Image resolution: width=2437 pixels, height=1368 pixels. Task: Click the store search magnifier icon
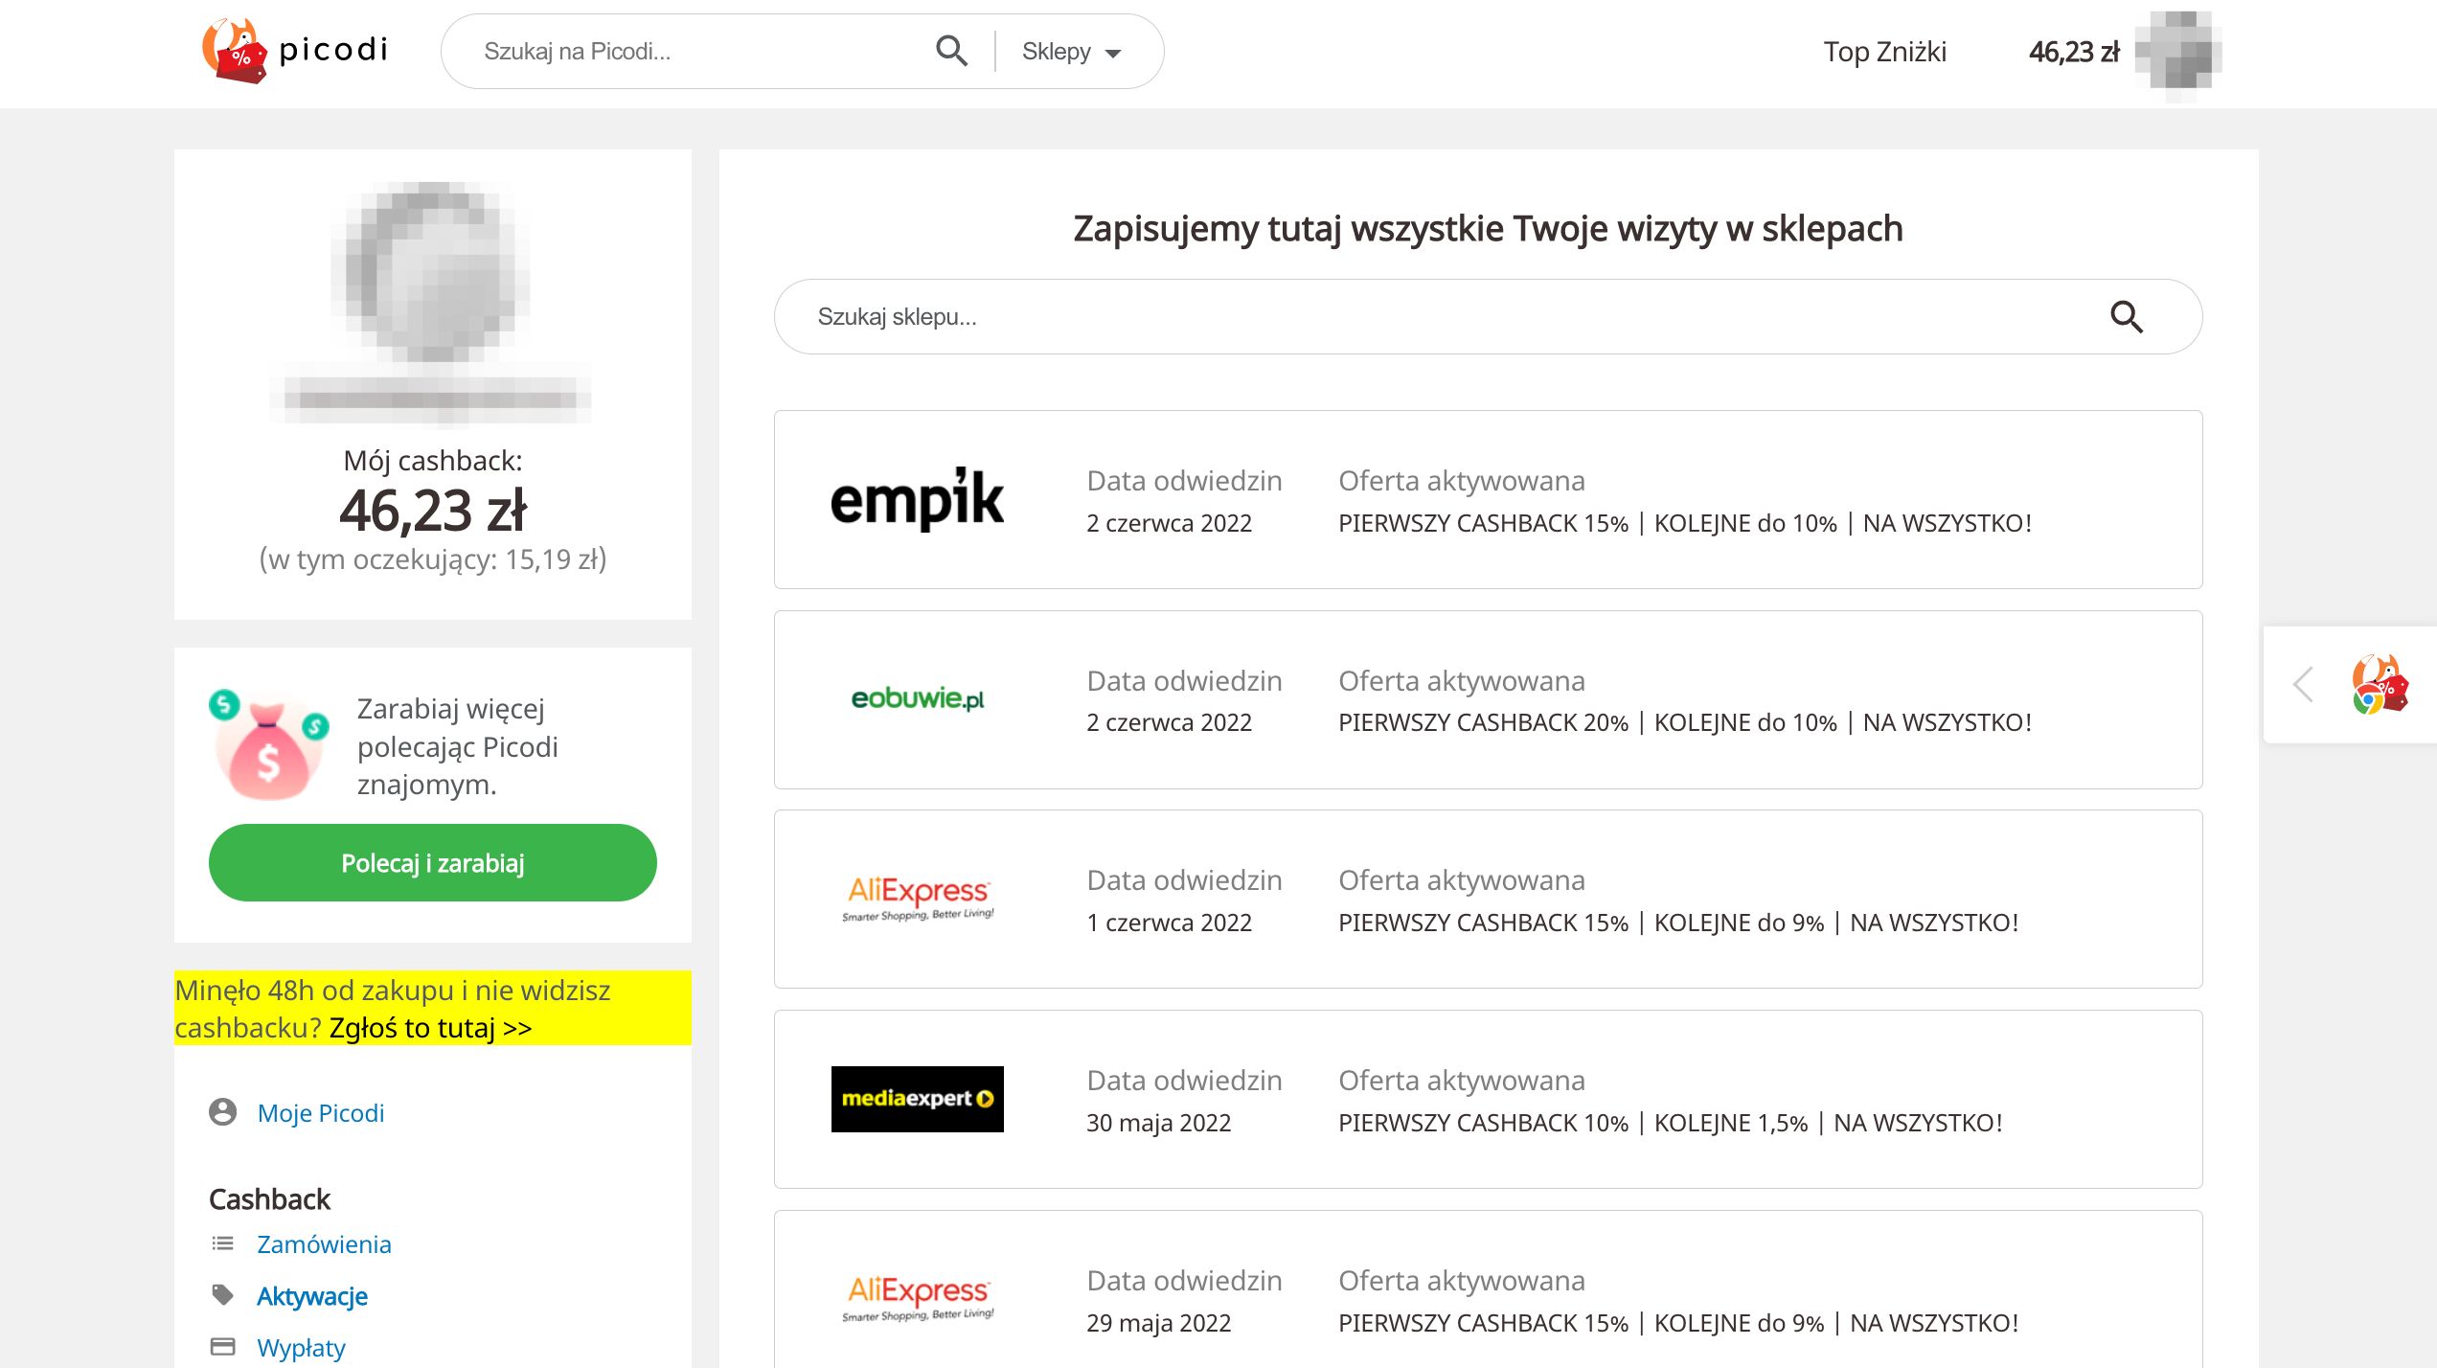tap(2127, 317)
